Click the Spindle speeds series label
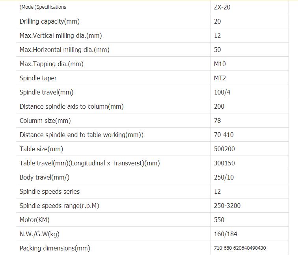Screen dimensions: 298x267 pyautogui.click(x=50, y=191)
